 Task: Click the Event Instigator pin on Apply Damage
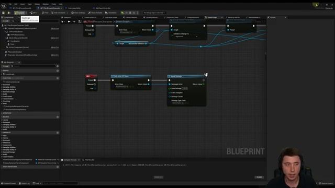pyautogui.click(x=170, y=92)
